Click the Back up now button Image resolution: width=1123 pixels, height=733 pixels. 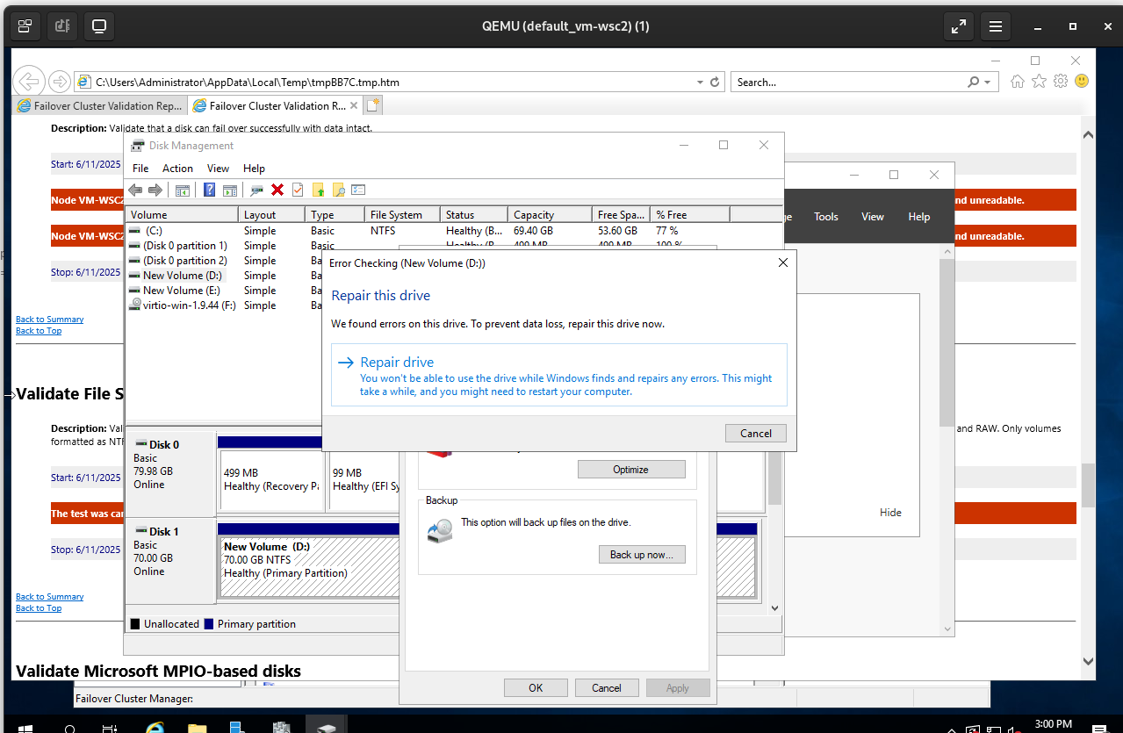(x=641, y=555)
